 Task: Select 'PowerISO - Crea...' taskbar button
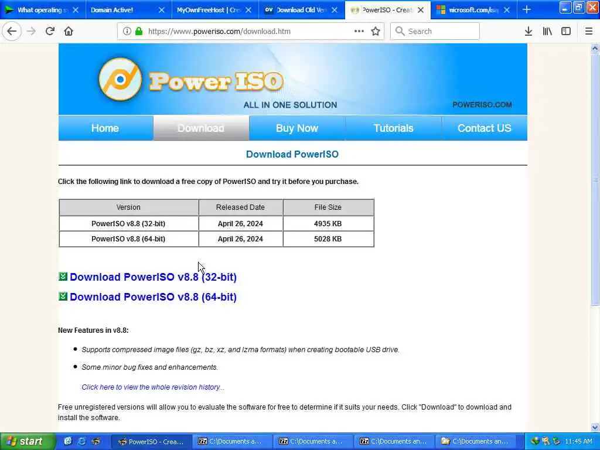152,442
